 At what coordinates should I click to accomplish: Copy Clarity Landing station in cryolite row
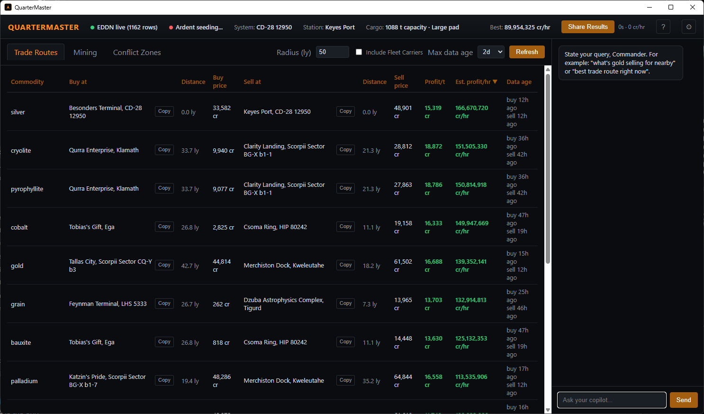[x=346, y=150]
